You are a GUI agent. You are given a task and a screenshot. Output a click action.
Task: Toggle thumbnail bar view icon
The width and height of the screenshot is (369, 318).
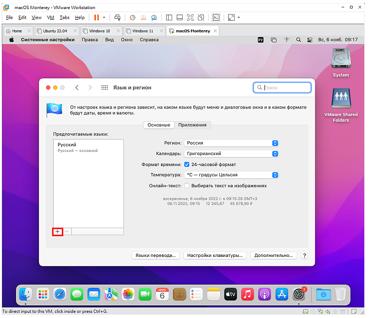click(x=180, y=18)
